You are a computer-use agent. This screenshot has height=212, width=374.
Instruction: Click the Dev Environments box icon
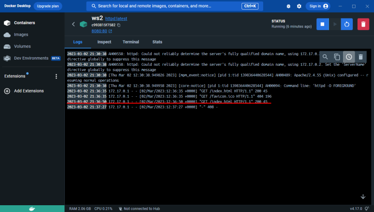pos(7,58)
